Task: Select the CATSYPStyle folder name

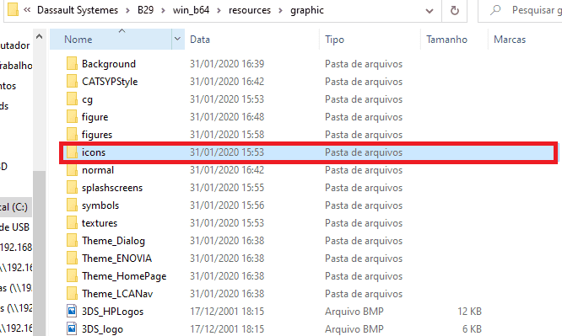Action: pyautogui.click(x=110, y=82)
